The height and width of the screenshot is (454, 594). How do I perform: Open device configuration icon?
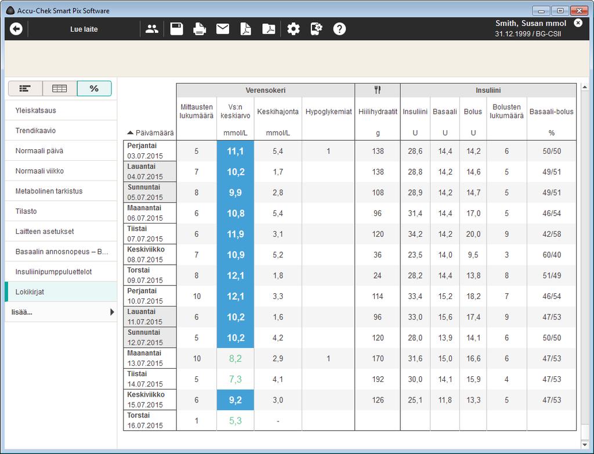pyautogui.click(x=316, y=29)
